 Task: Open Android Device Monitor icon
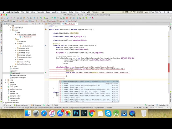86,18
